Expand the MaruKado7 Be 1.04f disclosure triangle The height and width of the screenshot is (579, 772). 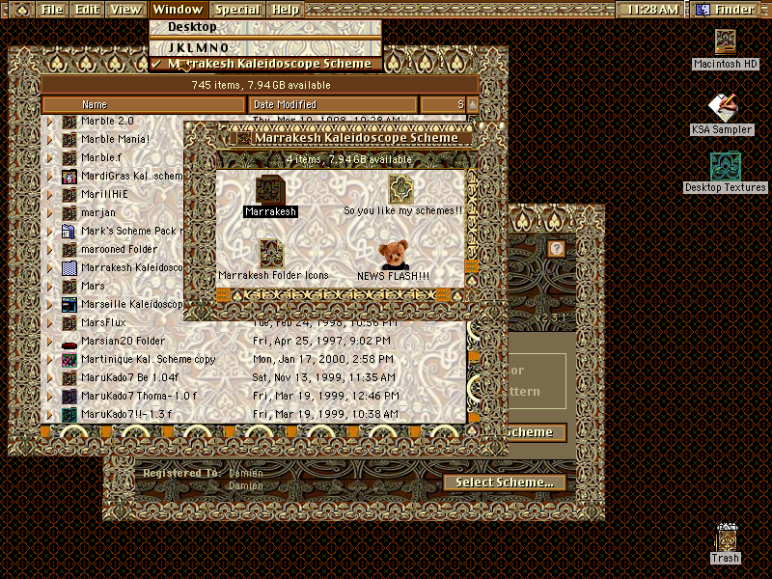click(x=49, y=377)
